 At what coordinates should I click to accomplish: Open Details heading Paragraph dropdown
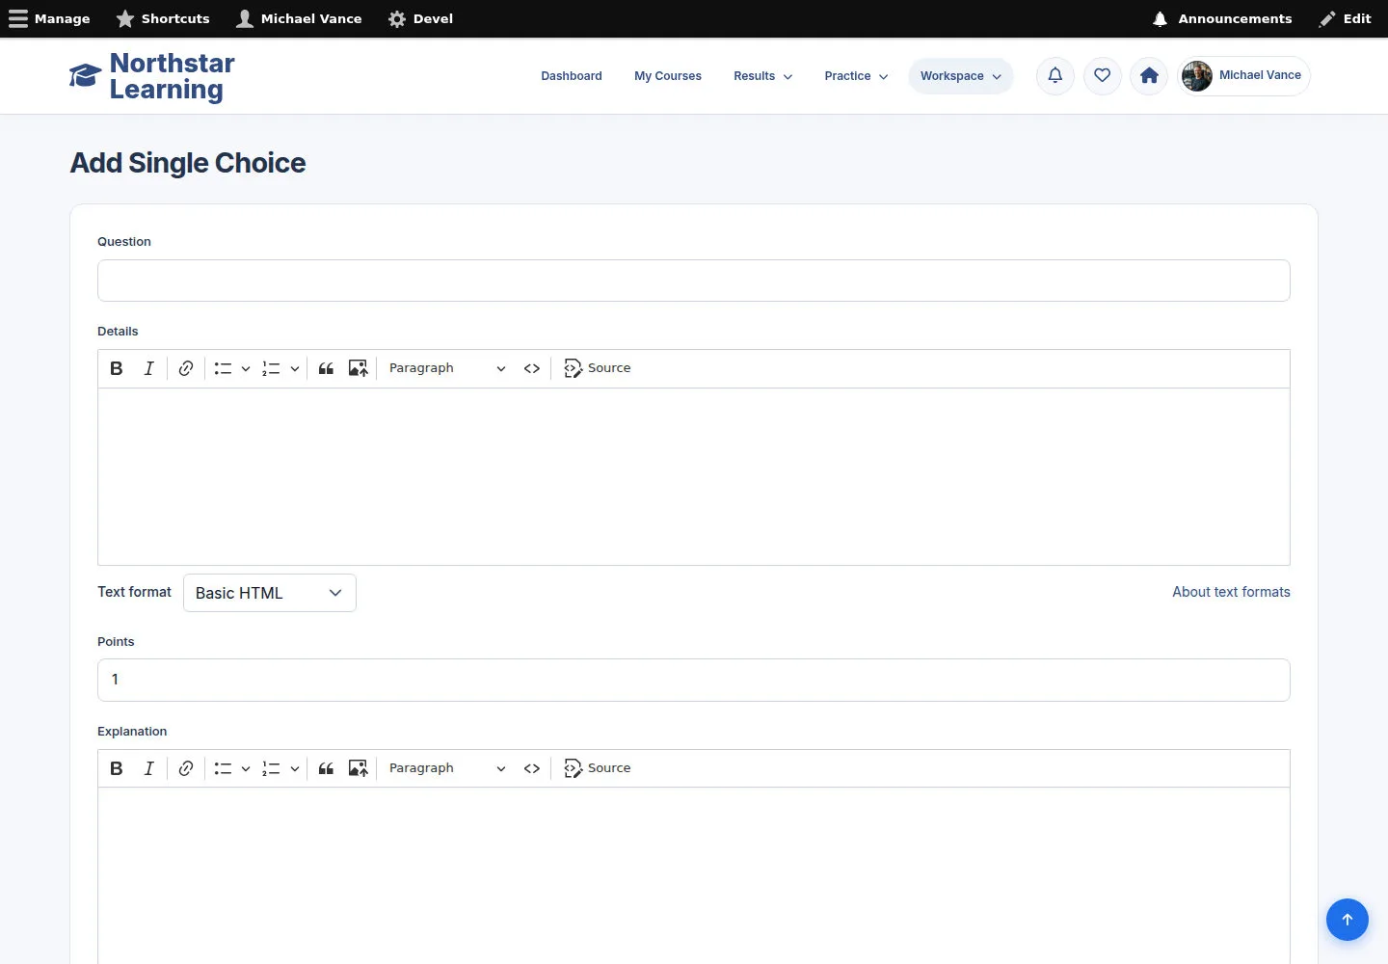tap(447, 368)
